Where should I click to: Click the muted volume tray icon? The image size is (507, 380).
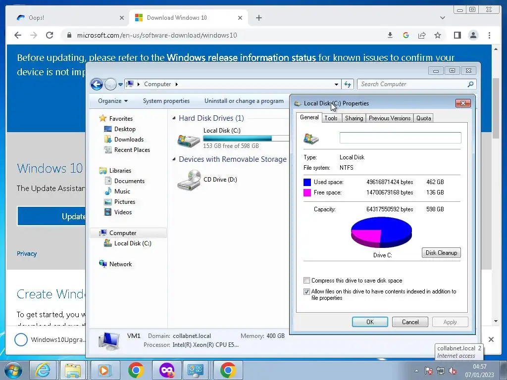[x=453, y=371]
